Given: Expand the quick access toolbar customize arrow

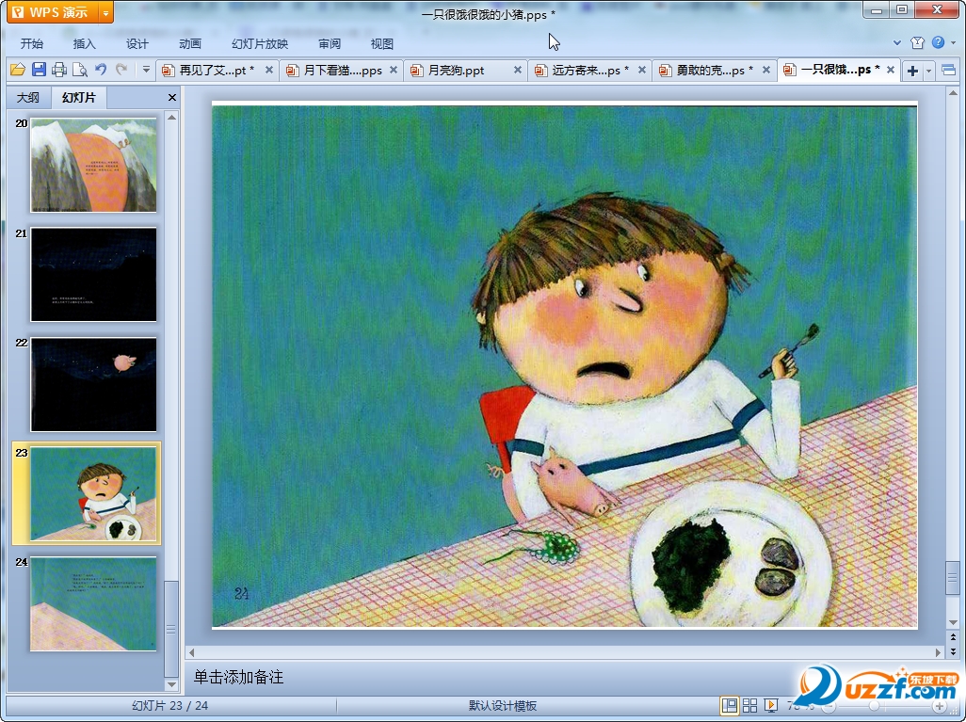Looking at the screenshot, I should coord(146,70).
